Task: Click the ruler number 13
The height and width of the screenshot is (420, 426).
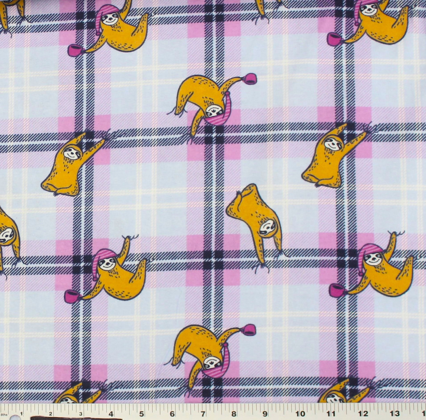Action: 394,414
